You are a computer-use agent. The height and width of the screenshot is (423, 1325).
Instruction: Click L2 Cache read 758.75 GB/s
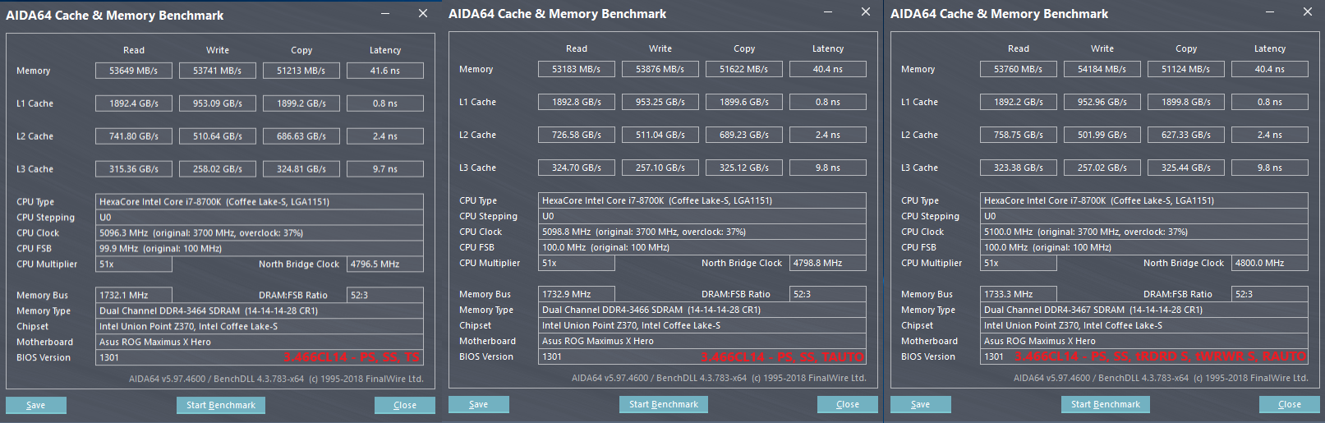[x=1019, y=135]
